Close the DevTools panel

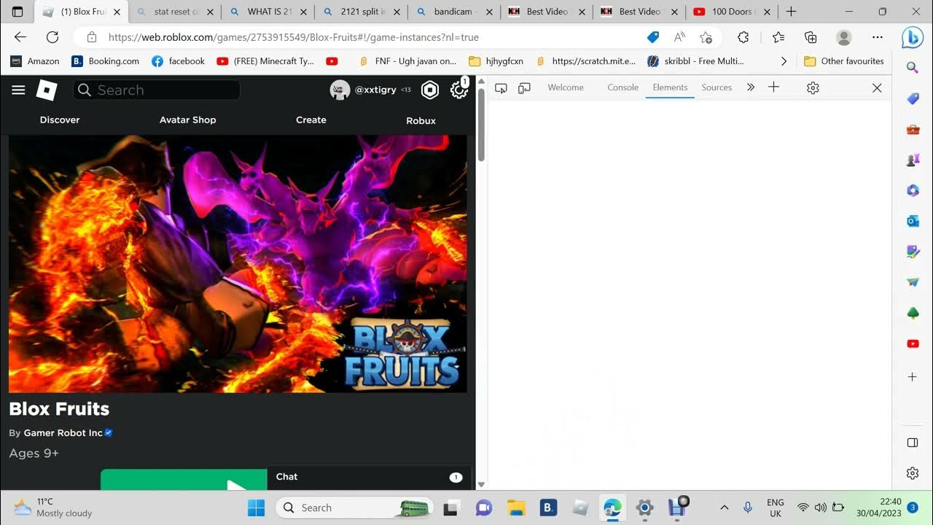(877, 87)
